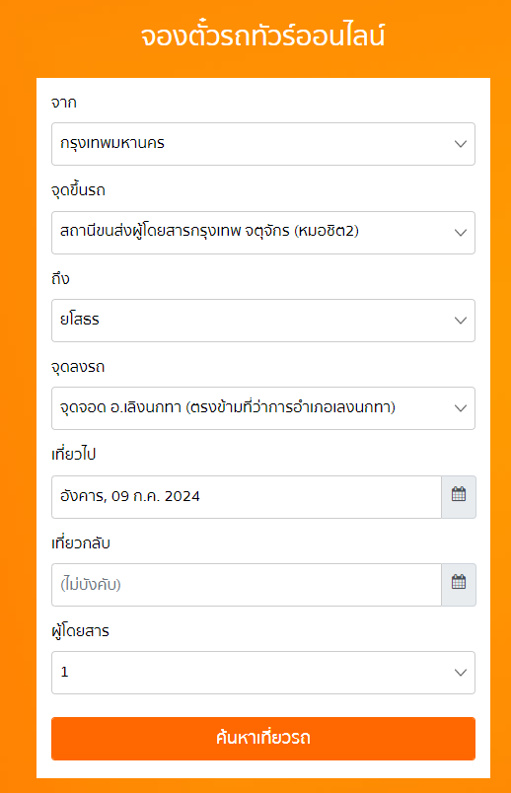Viewport: 511px width, 793px height.
Task: Focus the return date field (ไม่บังคับ)
Action: pyautogui.click(x=247, y=585)
